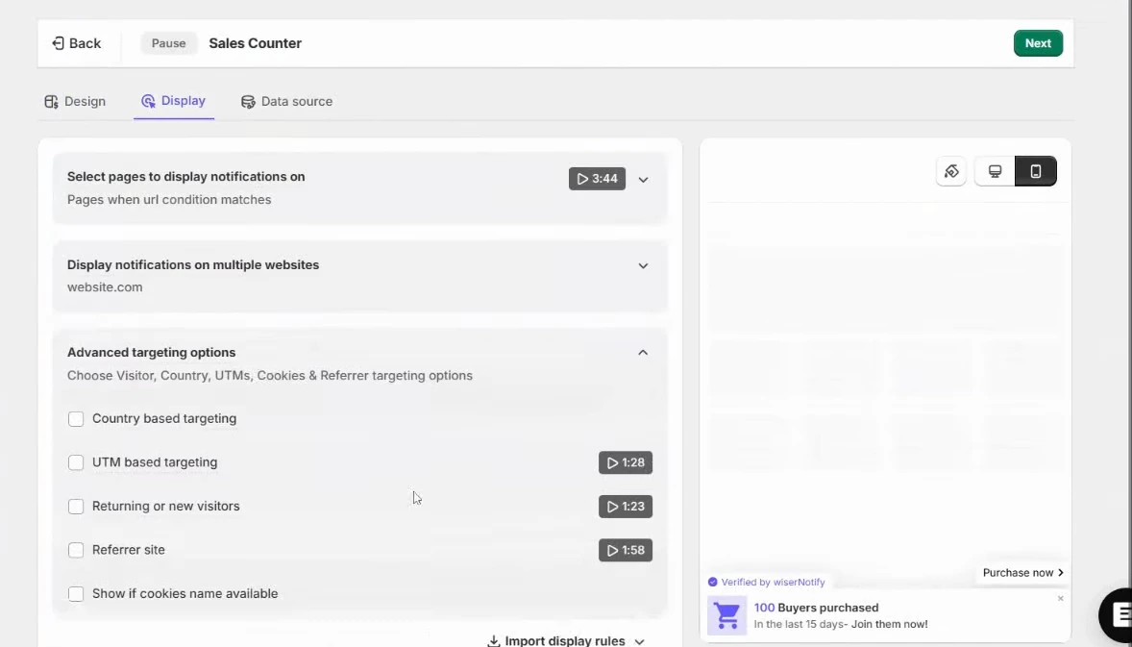Click the website.com text
Screen dimensions: 1132x647
105,287
